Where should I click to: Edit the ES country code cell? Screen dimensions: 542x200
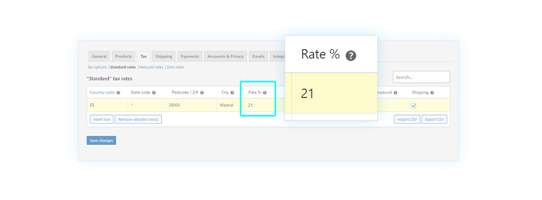click(x=107, y=105)
